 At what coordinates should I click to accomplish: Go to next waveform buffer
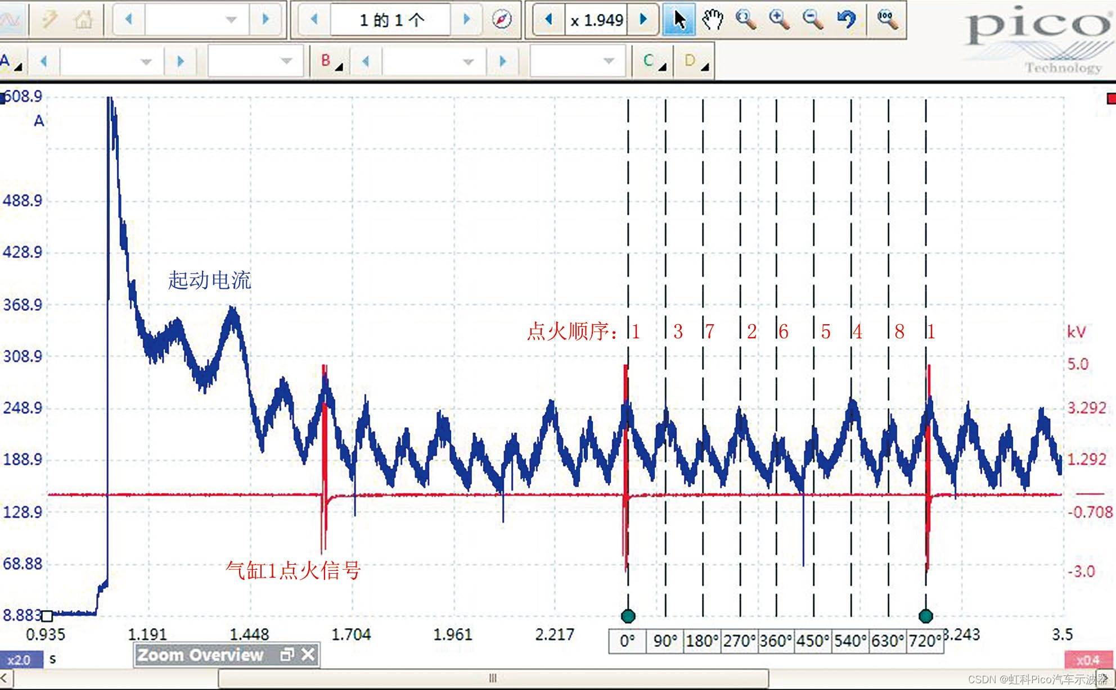466,20
